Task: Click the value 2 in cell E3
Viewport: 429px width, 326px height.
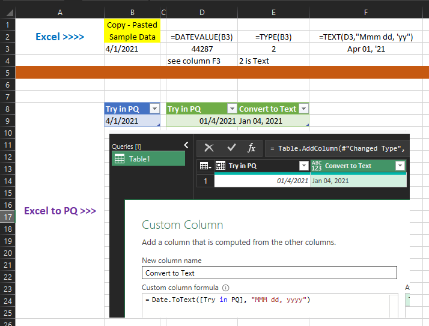Action: (x=273, y=49)
